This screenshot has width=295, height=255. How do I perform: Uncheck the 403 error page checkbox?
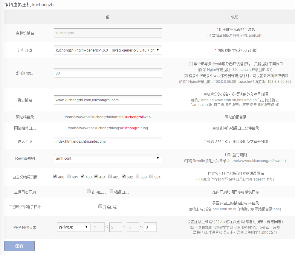82,176
